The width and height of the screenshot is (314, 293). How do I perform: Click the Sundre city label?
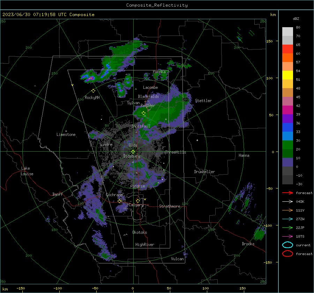click(106, 145)
